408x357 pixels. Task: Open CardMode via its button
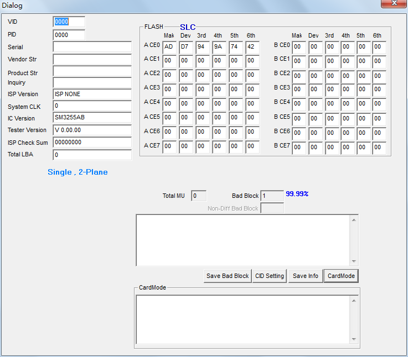[x=341, y=276]
